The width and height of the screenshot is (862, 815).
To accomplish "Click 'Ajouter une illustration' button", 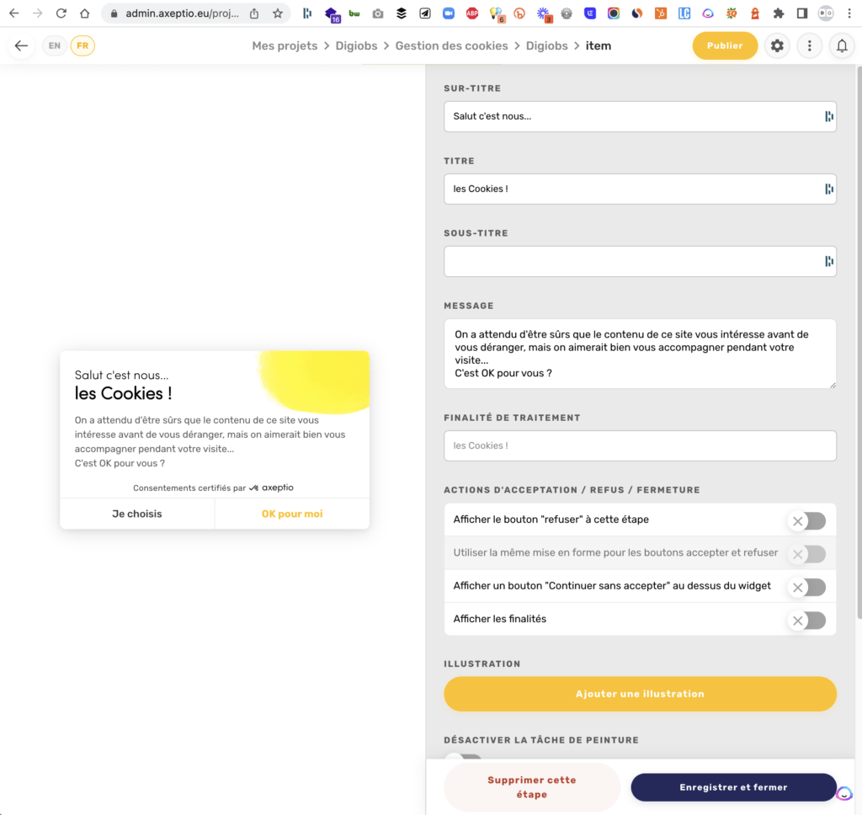I will (x=640, y=694).
